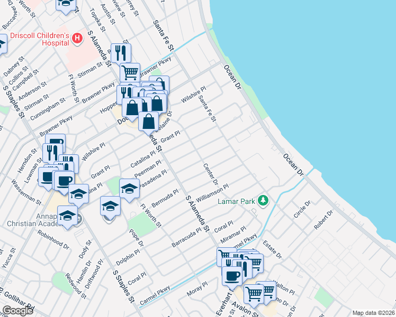This screenshot has height=317, width=396.
Task: Click the Circle Dr street label
Action: (302, 209)
